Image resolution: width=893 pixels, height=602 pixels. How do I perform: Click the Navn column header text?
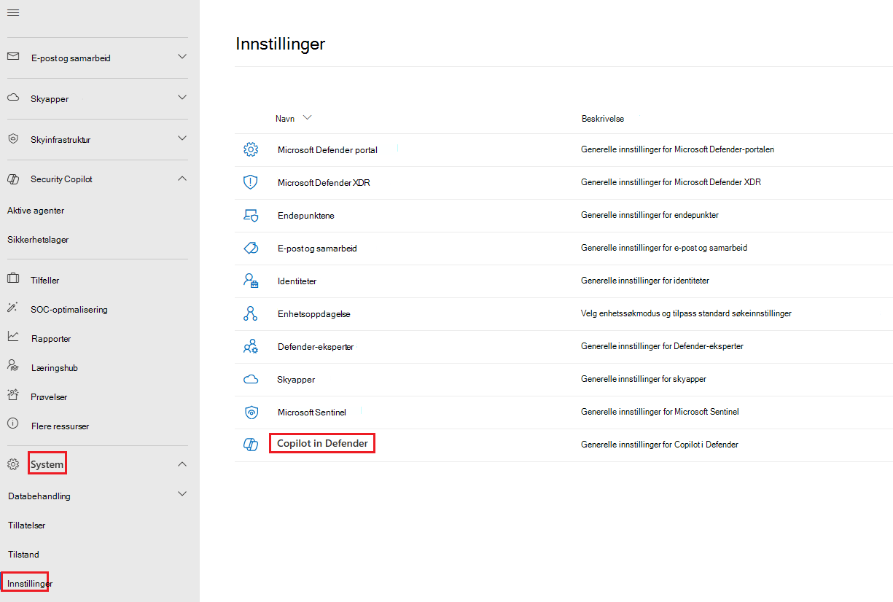point(285,119)
